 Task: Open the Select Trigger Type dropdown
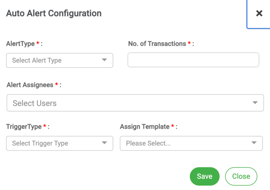tap(59, 144)
